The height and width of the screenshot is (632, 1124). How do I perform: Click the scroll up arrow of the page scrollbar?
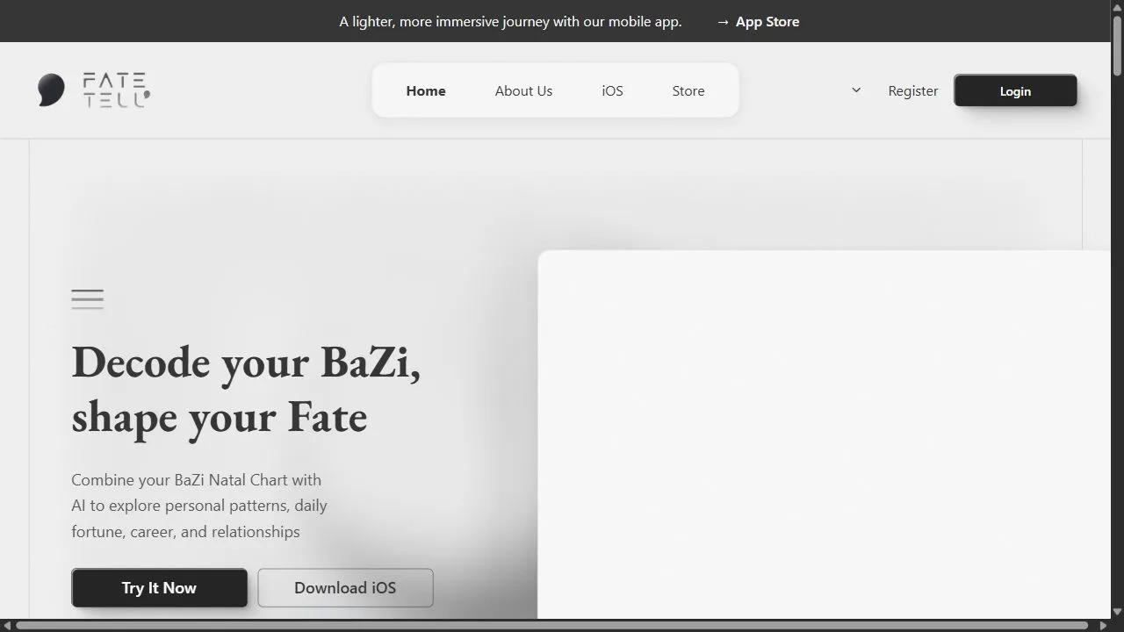[1117, 7]
